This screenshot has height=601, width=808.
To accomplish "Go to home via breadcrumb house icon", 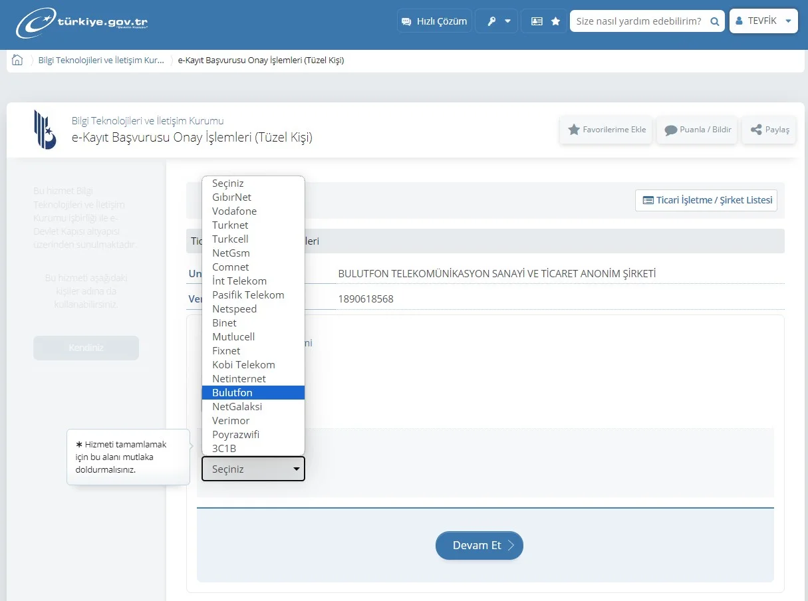I will (17, 60).
